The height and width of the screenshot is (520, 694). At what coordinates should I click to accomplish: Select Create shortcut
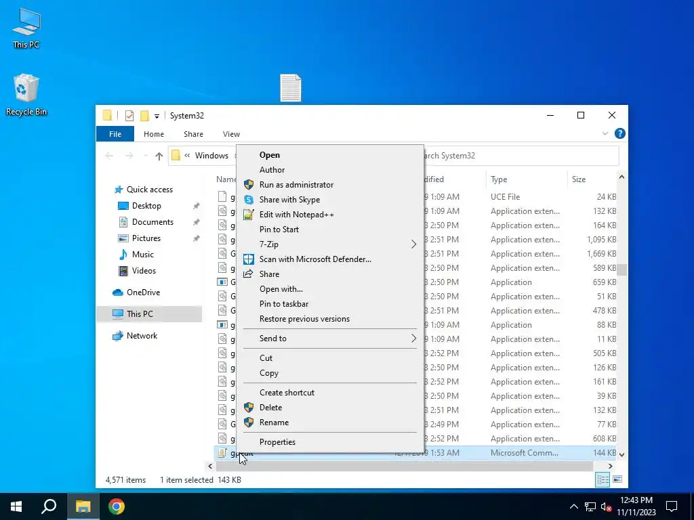click(330, 393)
